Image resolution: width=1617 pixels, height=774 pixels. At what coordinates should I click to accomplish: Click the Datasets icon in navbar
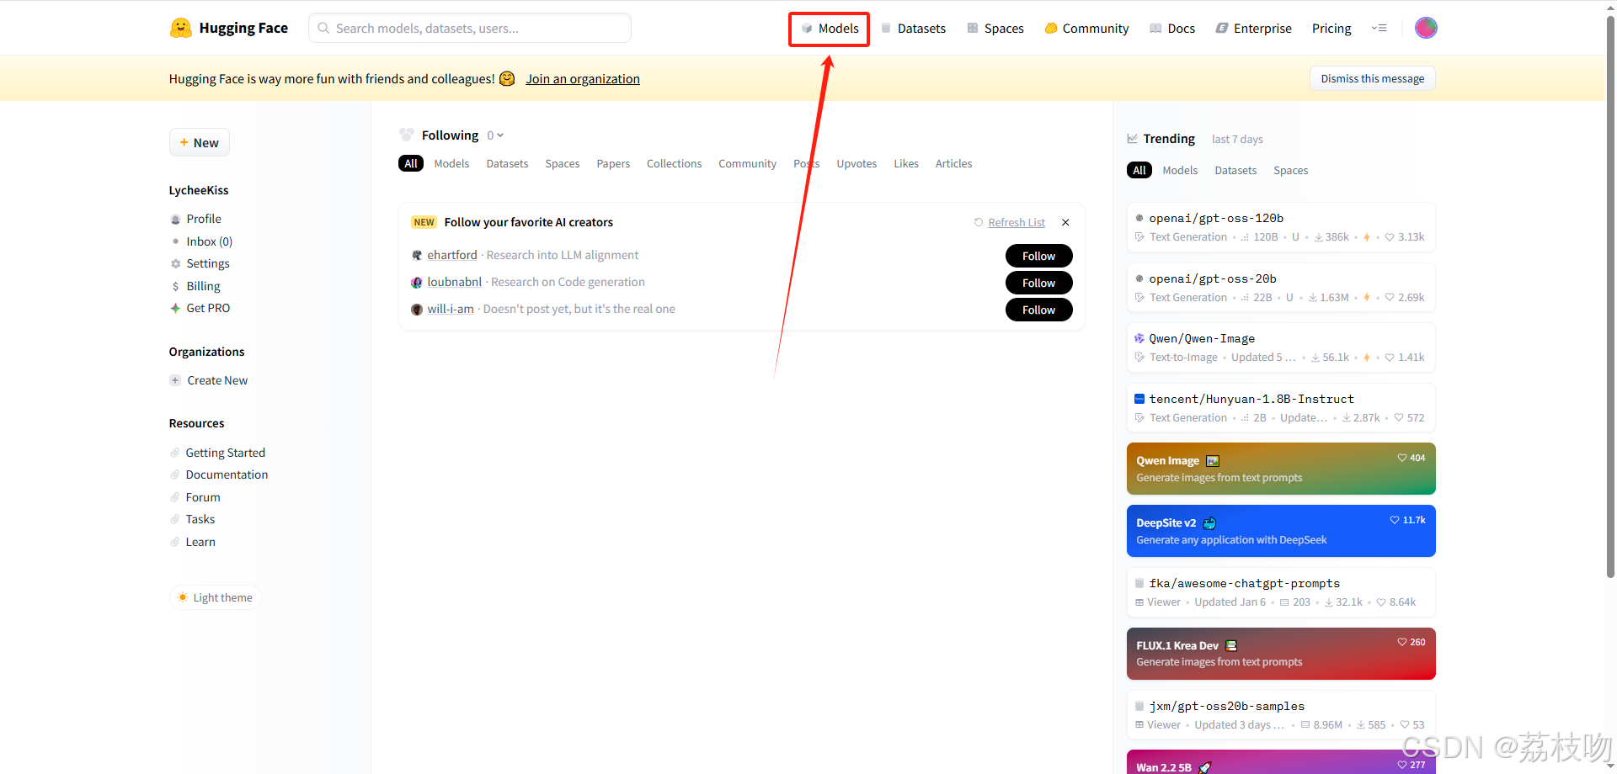[x=886, y=28]
